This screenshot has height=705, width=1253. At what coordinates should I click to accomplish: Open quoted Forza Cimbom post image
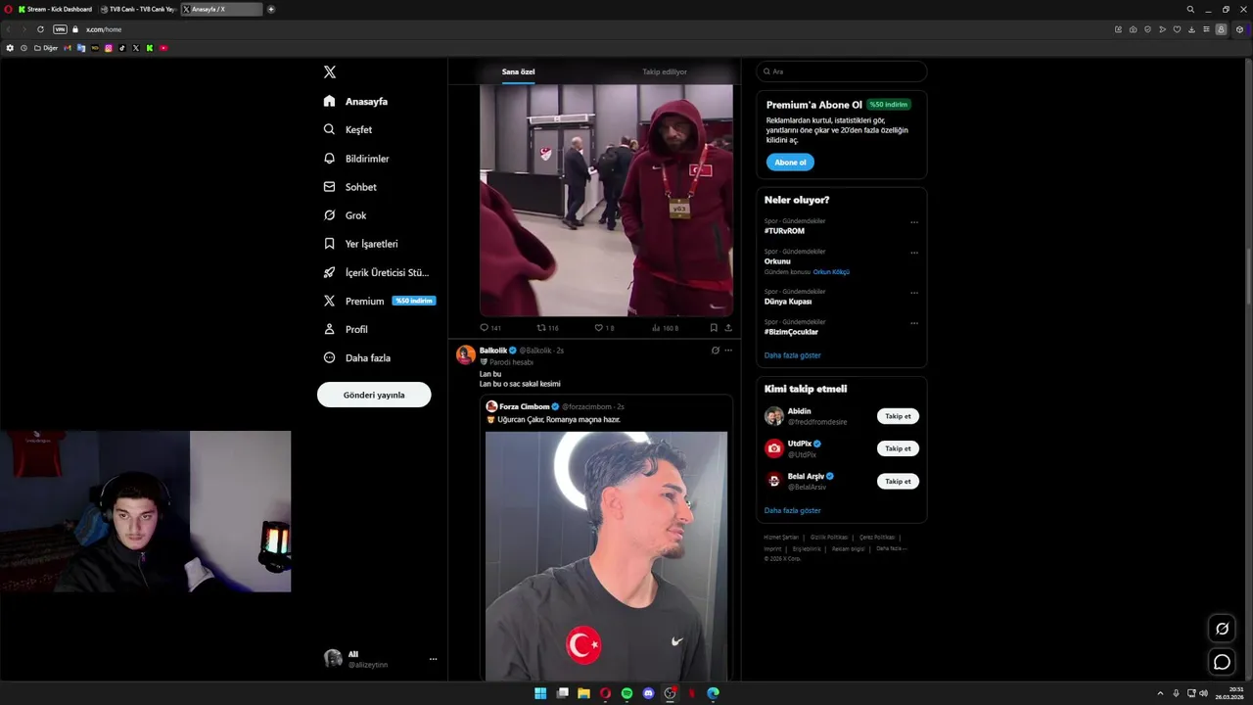pyautogui.click(x=606, y=556)
